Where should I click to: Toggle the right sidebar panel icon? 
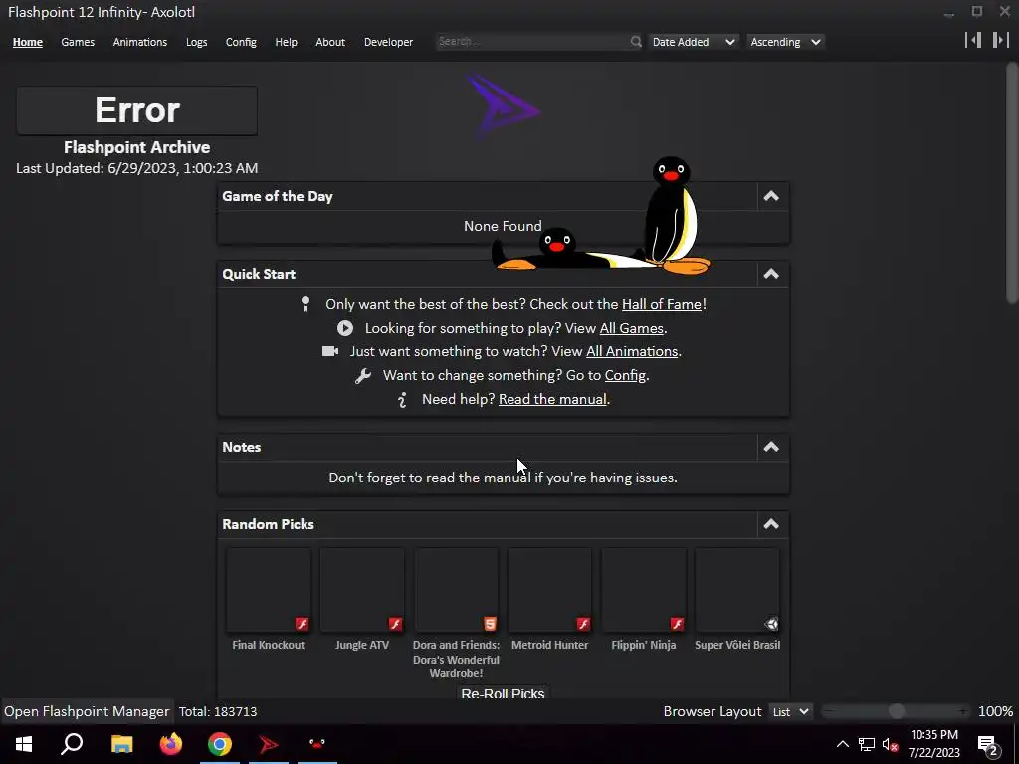tap(1001, 40)
